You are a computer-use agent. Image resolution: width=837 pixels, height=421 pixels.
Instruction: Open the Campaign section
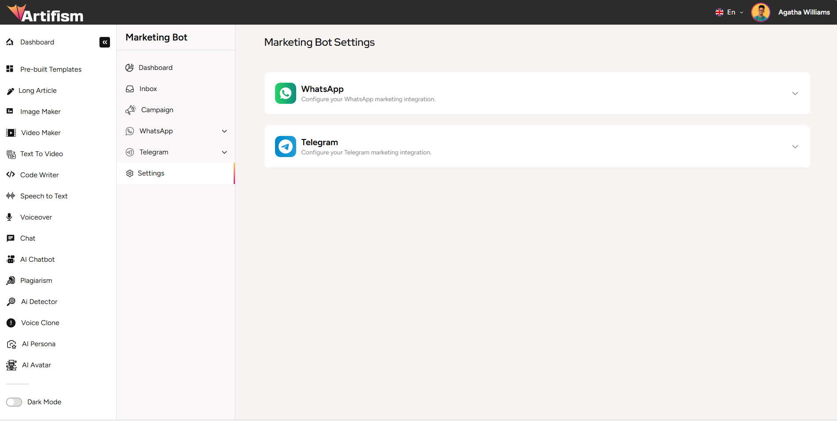[157, 110]
